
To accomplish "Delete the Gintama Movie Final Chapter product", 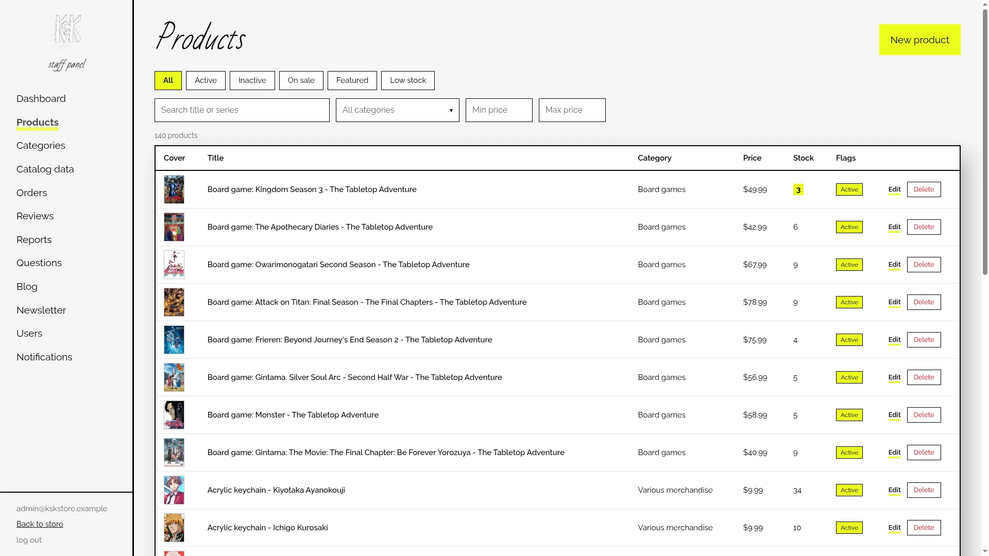I will point(924,453).
